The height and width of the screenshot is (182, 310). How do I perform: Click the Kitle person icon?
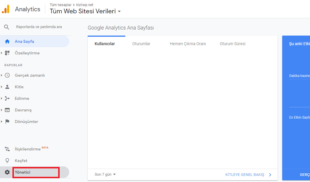point(7,87)
